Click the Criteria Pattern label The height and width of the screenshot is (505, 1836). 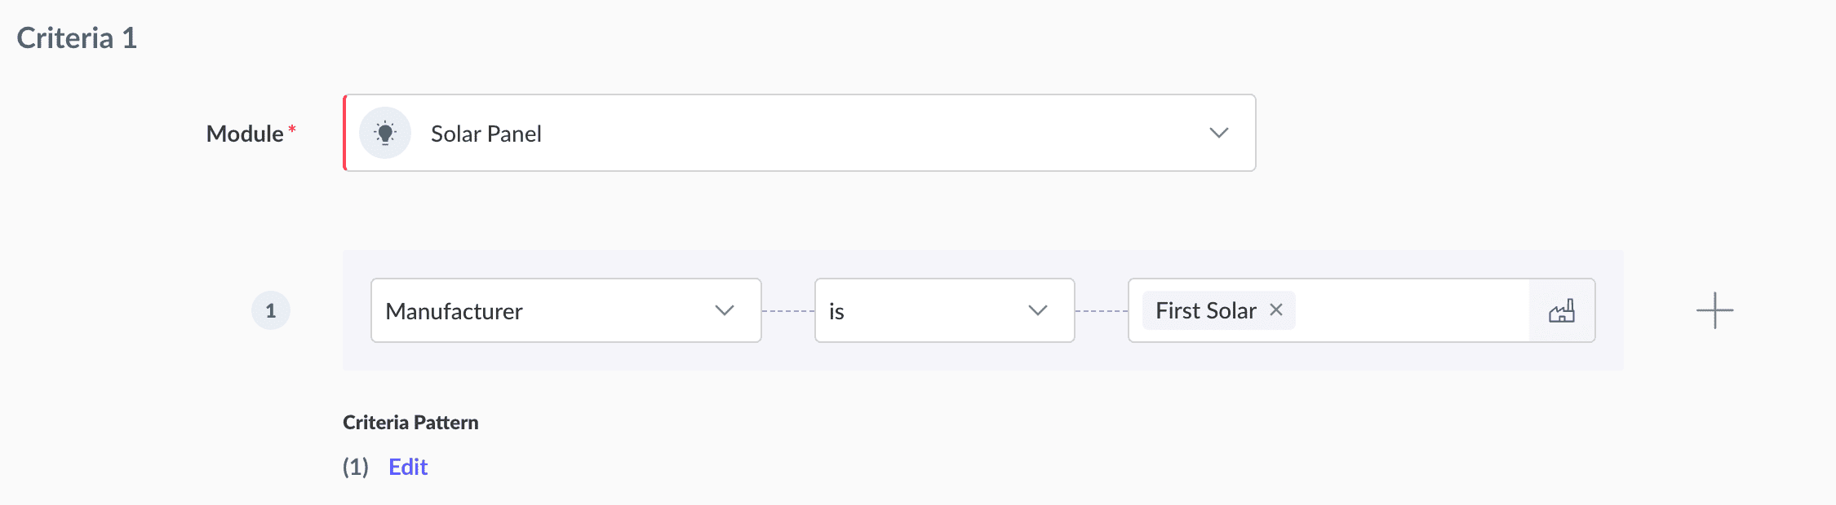(410, 422)
